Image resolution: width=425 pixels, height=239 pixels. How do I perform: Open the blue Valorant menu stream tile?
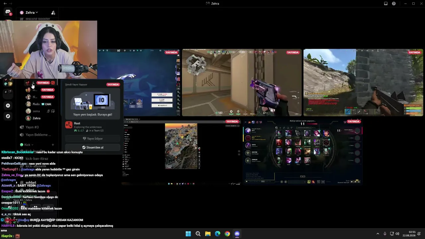coord(139,83)
